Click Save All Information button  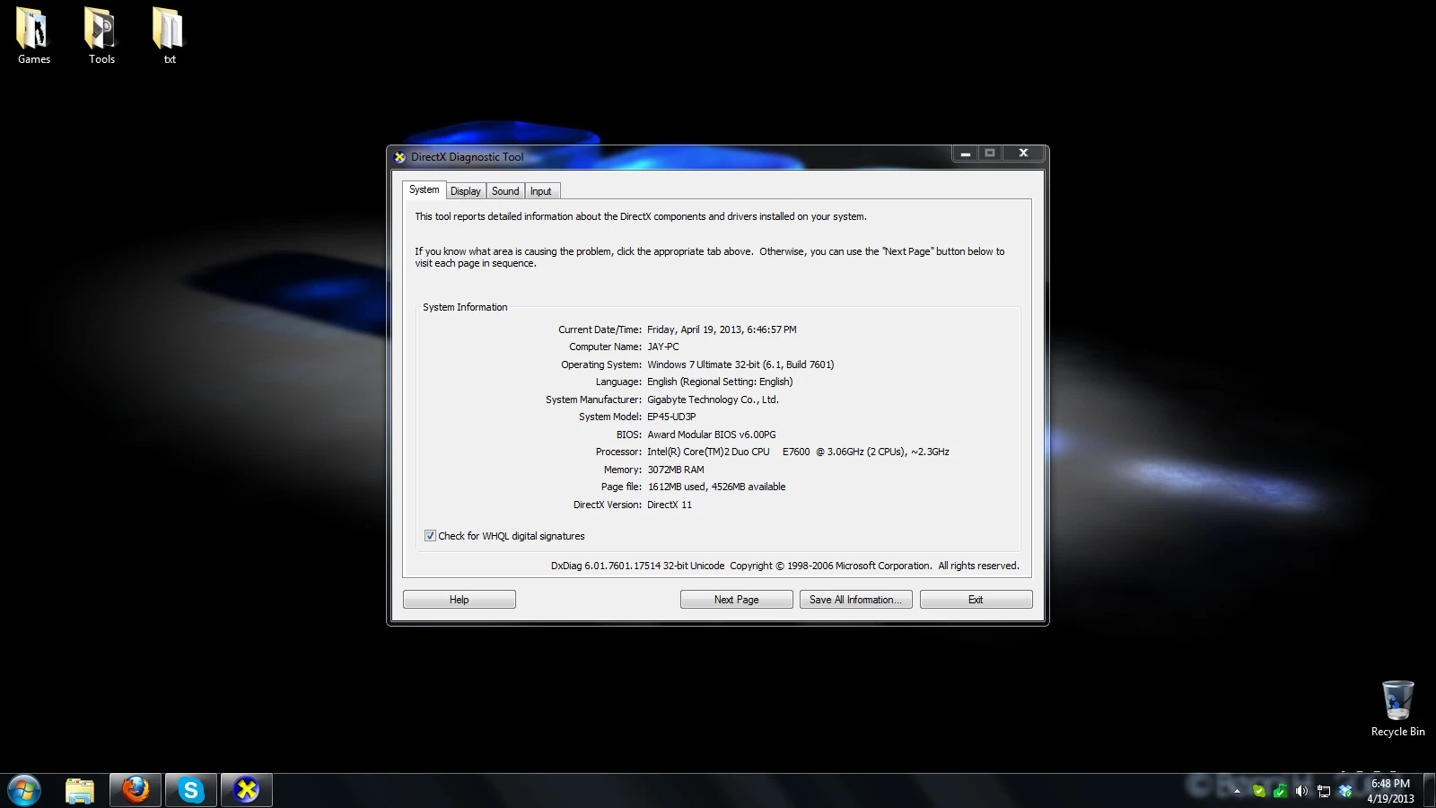click(855, 600)
